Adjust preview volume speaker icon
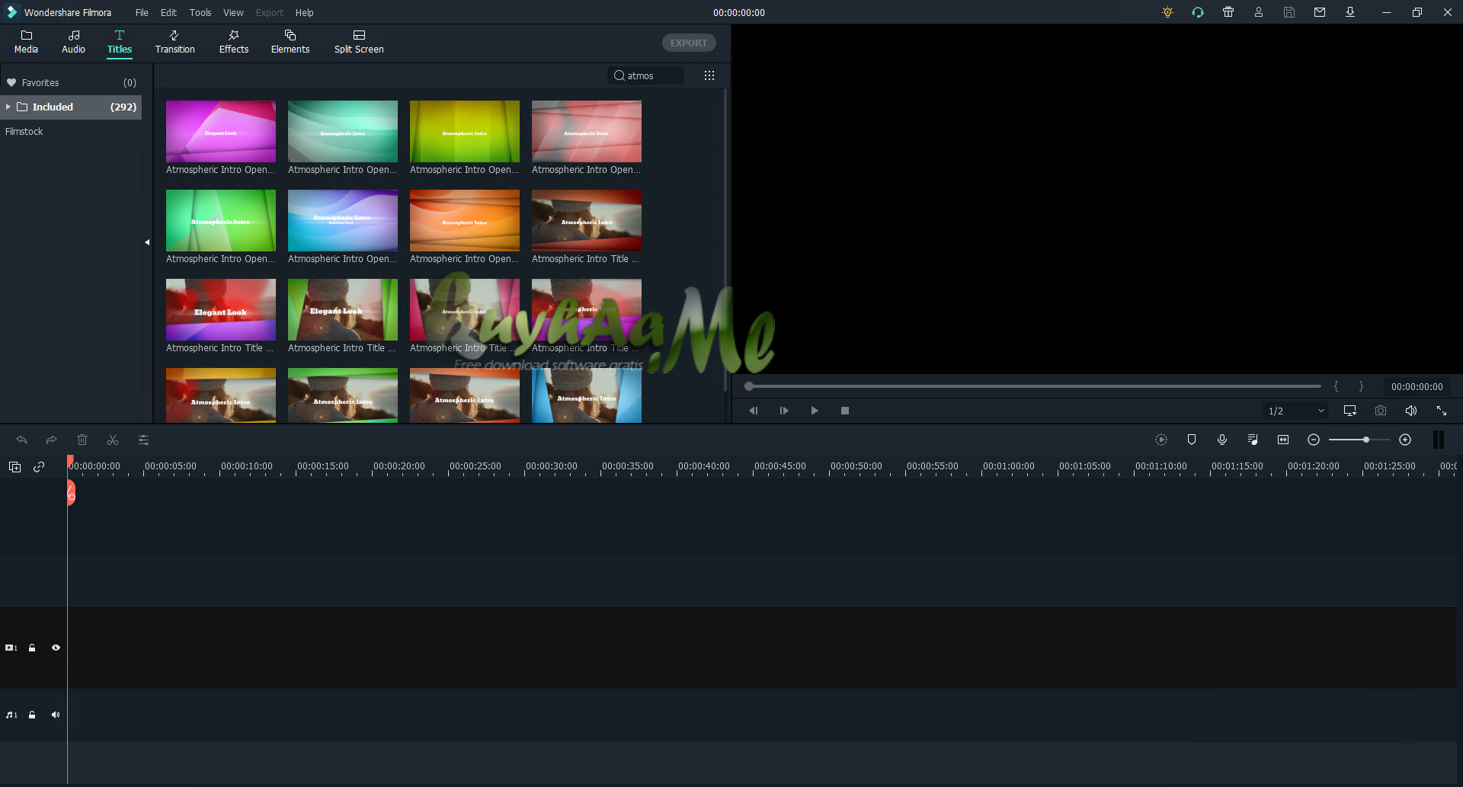The width and height of the screenshot is (1463, 787). point(1411,411)
